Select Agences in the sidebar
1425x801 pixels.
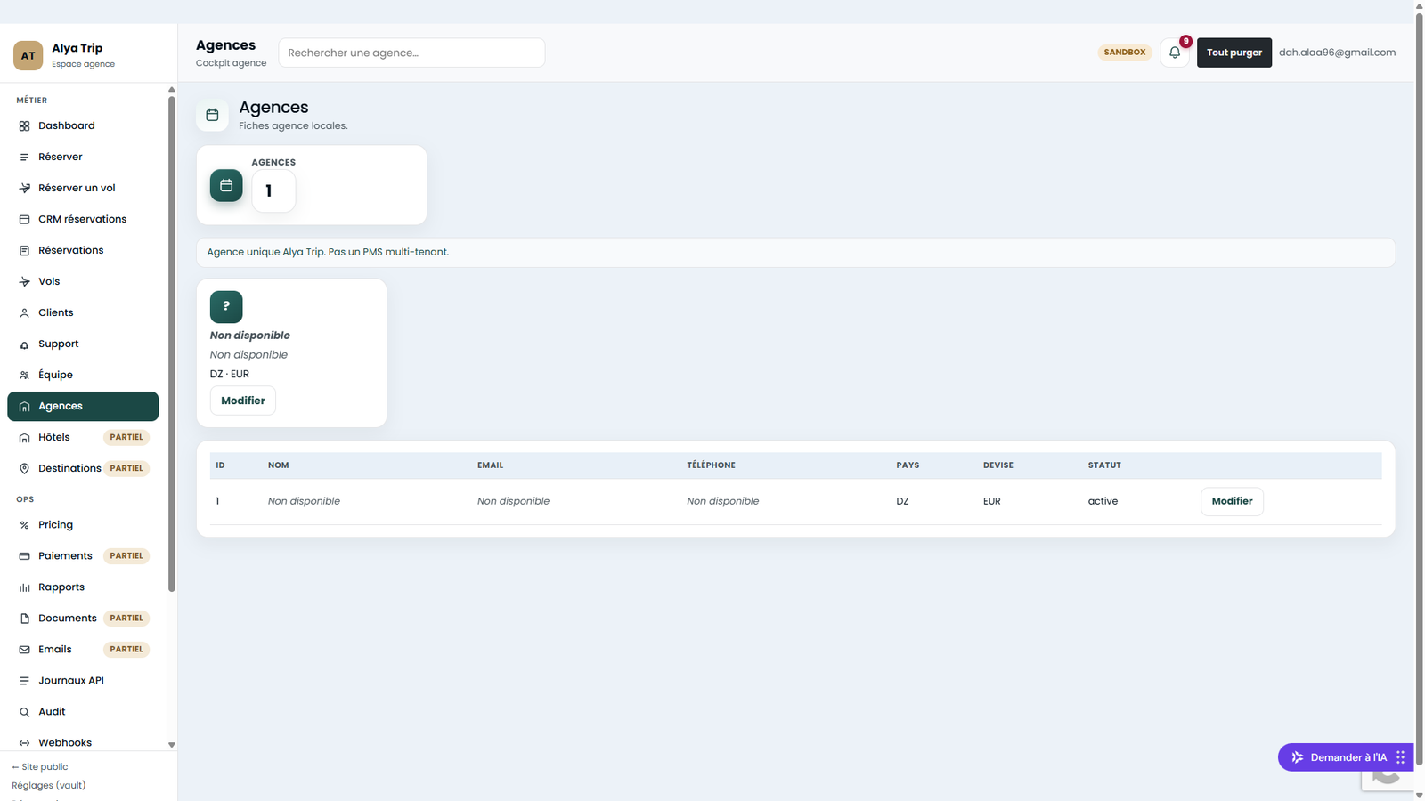pyautogui.click(x=83, y=406)
